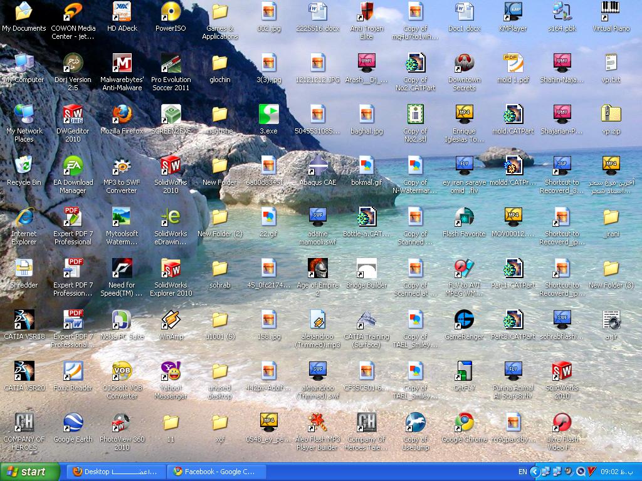This screenshot has height=481, width=642.
Task: Click the WinAmp desktop shortcut
Action: pyautogui.click(x=171, y=320)
